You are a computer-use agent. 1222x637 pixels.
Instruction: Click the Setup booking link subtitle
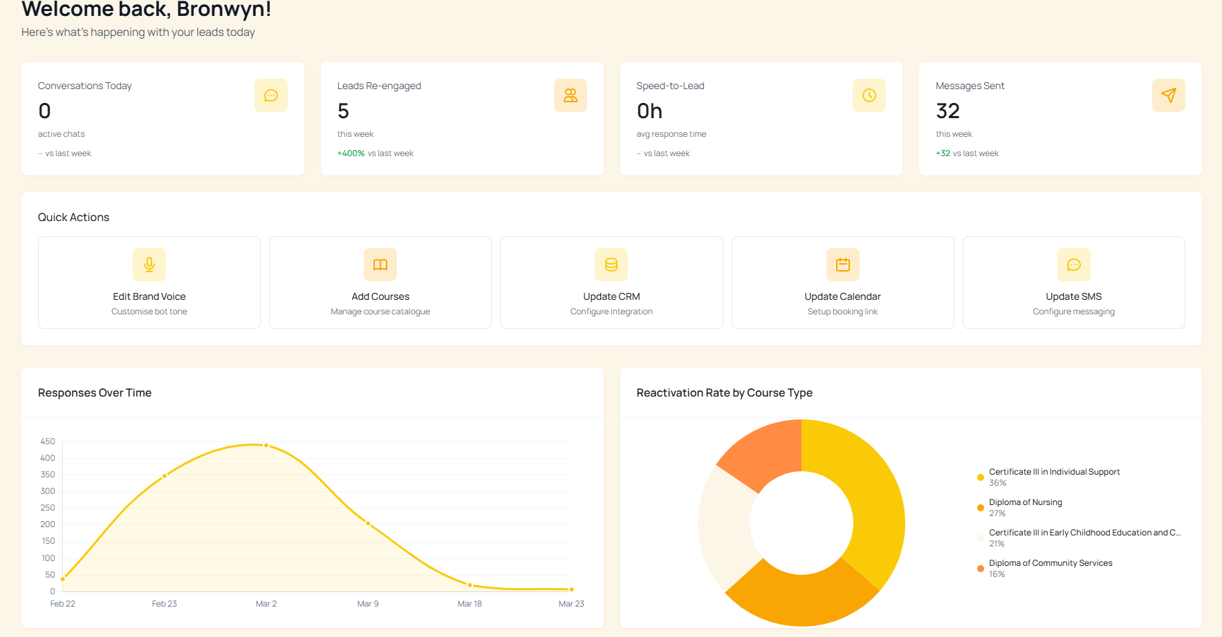pyautogui.click(x=842, y=312)
